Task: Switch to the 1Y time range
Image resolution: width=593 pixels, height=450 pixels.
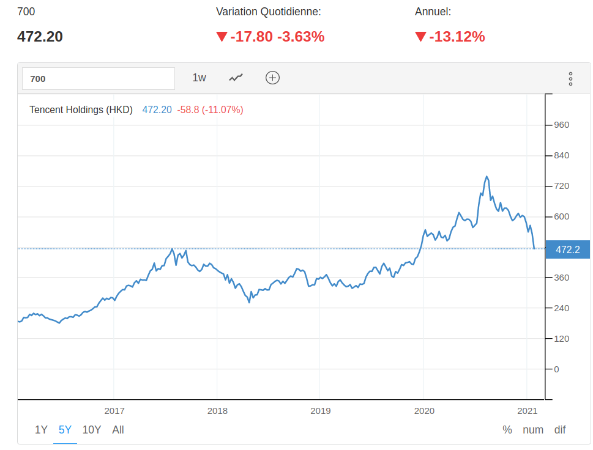Action: [41, 430]
